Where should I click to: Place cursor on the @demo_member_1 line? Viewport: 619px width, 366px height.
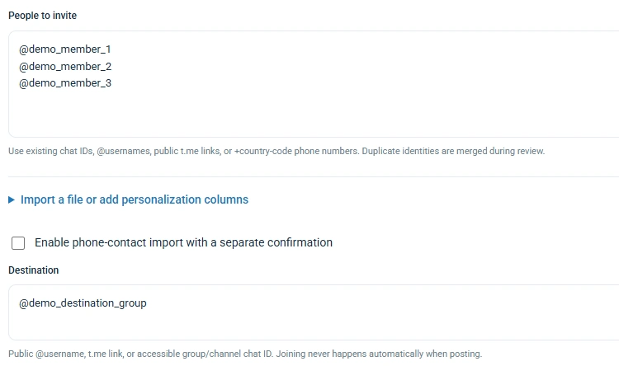point(65,49)
